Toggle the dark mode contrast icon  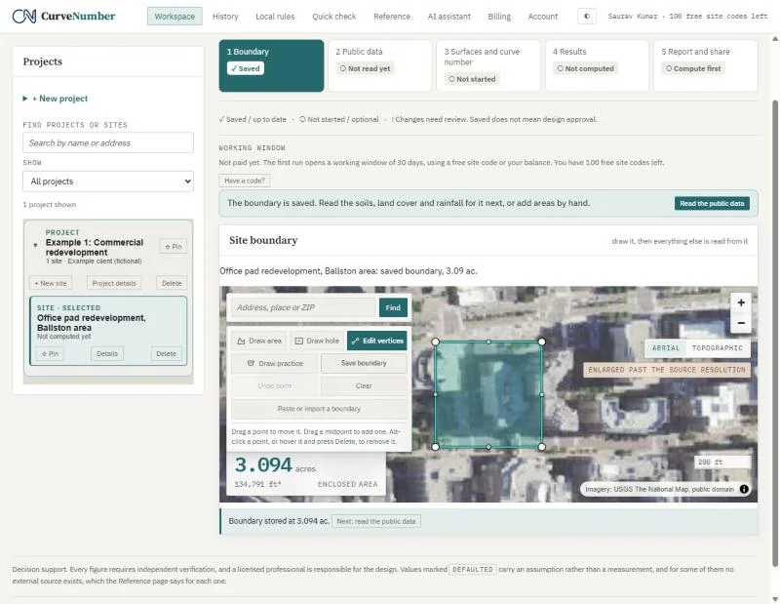(x=587, y=16)
